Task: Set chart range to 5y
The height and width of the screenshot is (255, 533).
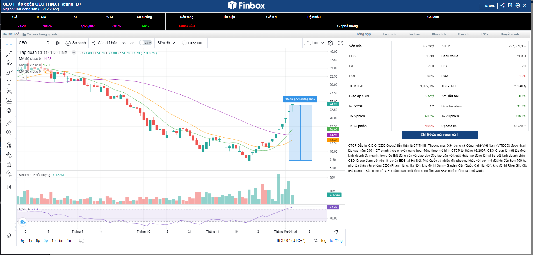Action: click(x=23, y=241)
